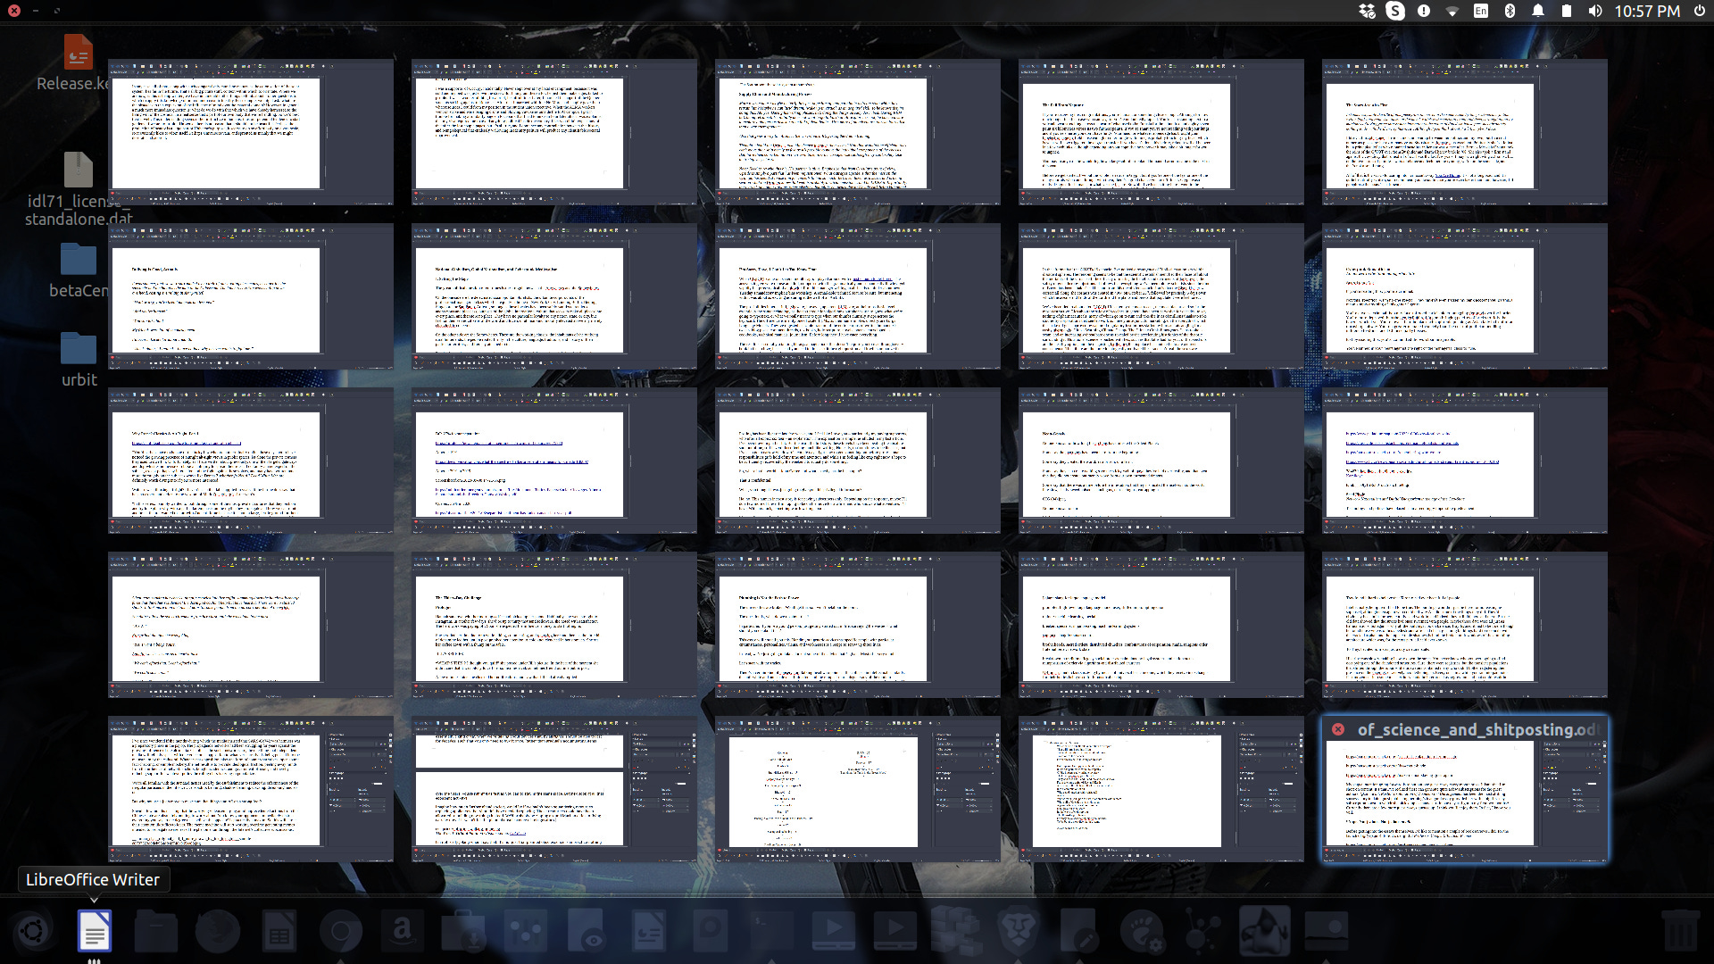Select the of_science_and_shitposting.odt window thumbnail
The height and width of the screenshot is (964, 1714).
1464,794
